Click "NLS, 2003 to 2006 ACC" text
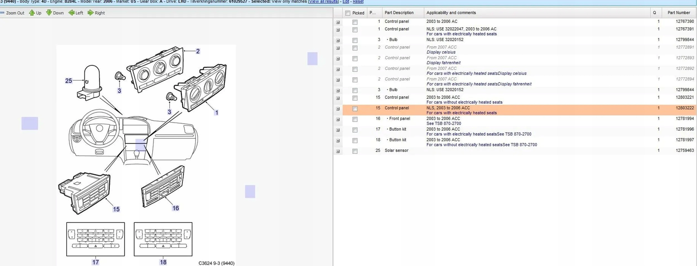 click(448, 108)
